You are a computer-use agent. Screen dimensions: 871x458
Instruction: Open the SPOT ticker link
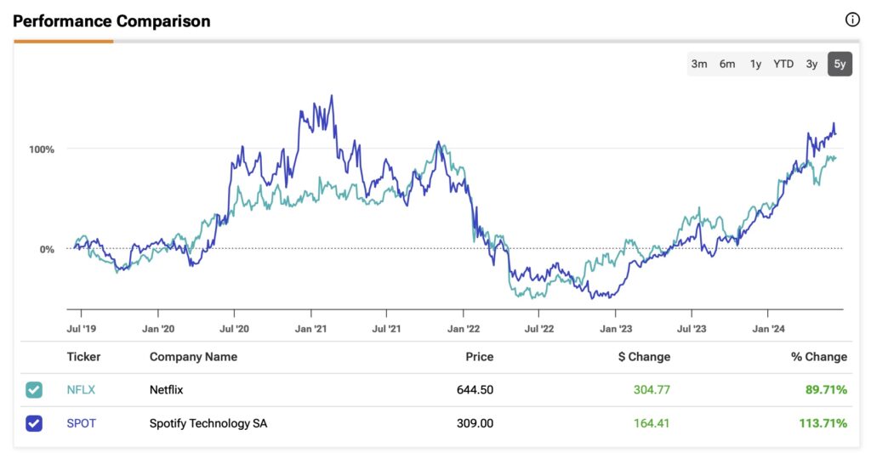(x=82, y=423)
